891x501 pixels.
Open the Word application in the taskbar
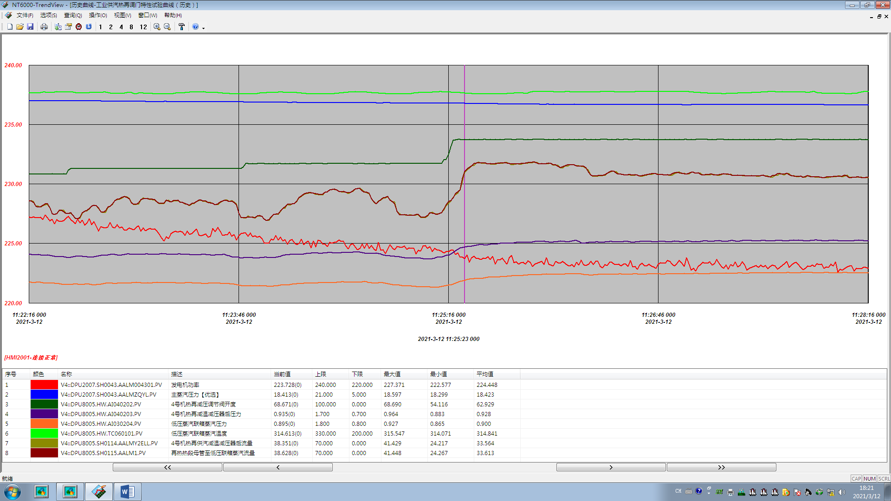(x=127, y=492)
